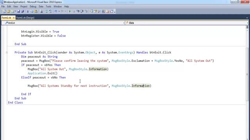Click the editor vertical scrollbar
The image size is (250, 140).
247,74
